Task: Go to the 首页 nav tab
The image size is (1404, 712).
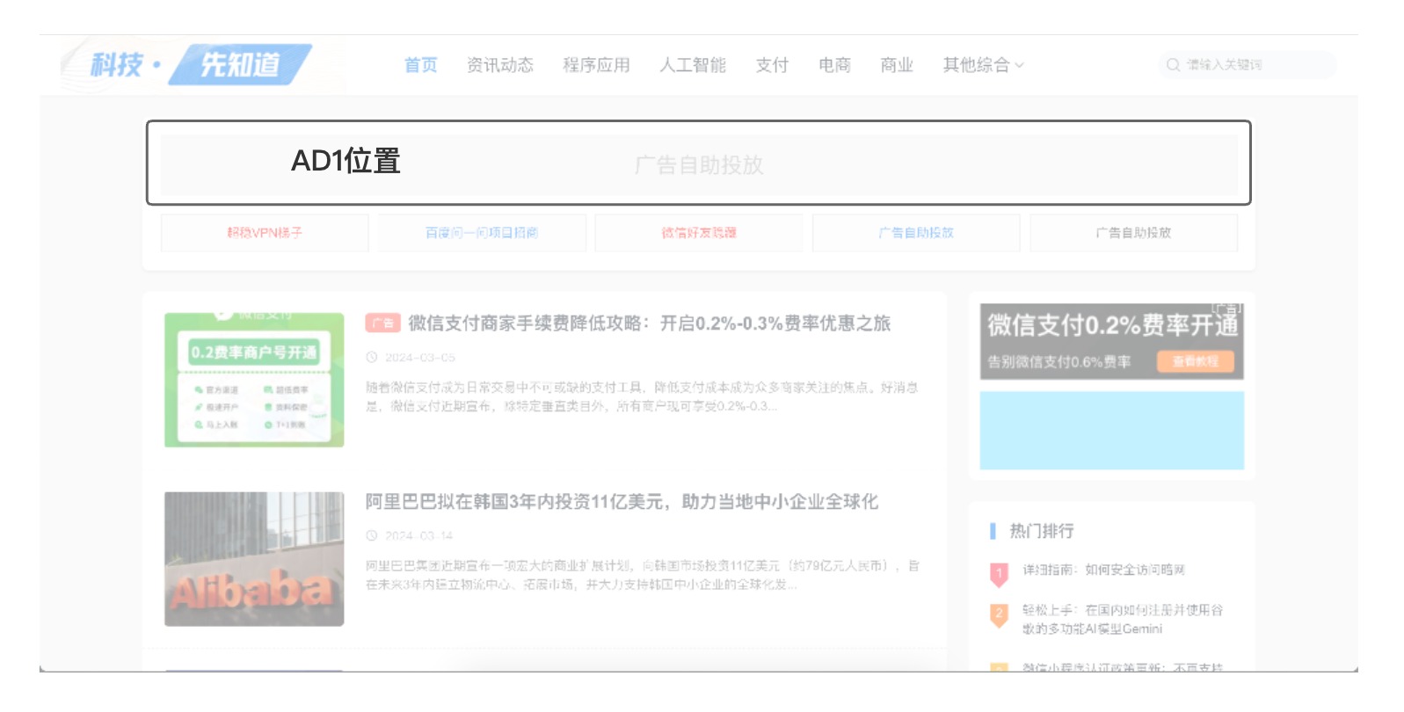Action: (420, 65)
